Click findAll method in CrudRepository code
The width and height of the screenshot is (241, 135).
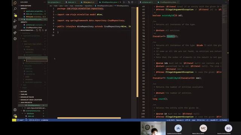click(171, 36)
